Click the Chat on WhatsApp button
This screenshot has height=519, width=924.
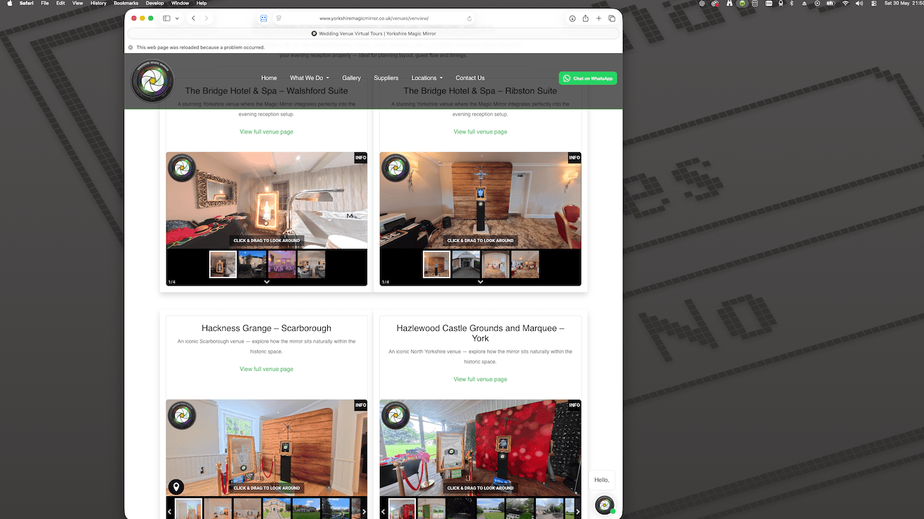pos(588,78)
